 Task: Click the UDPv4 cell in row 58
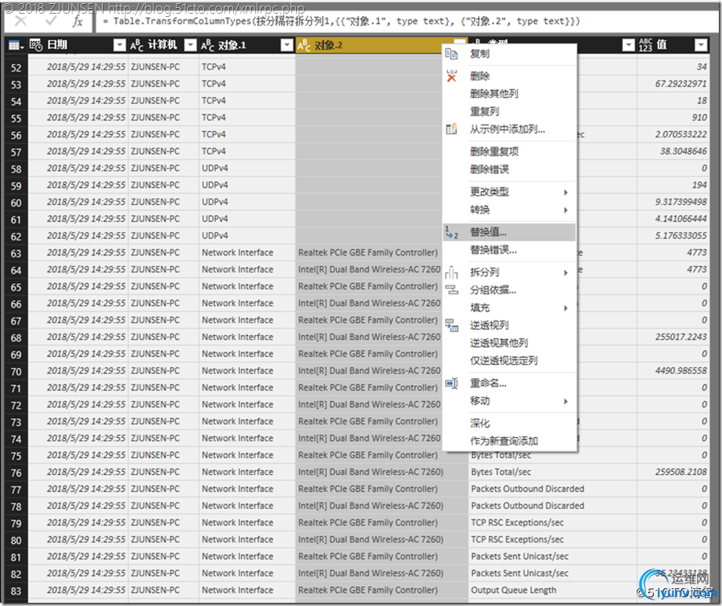point(247,168)
